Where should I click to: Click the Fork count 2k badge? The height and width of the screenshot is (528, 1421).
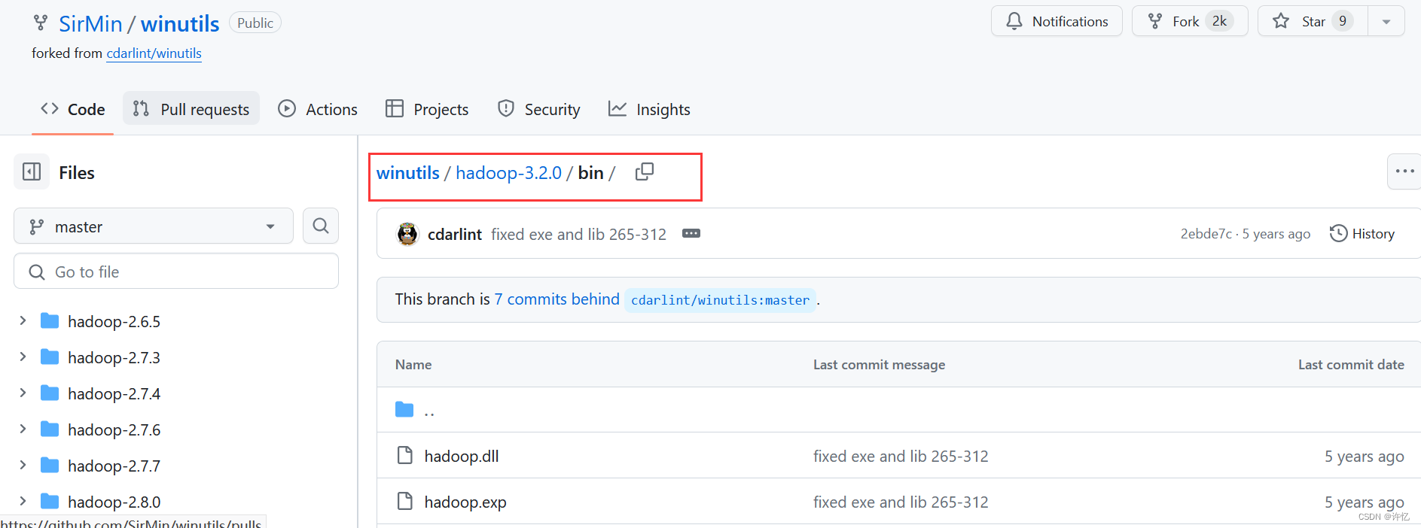(x=1219, y=21)
